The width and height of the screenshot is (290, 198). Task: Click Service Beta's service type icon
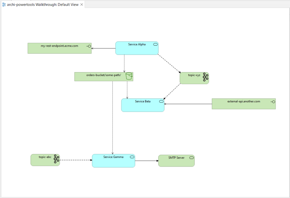[161, 102]
